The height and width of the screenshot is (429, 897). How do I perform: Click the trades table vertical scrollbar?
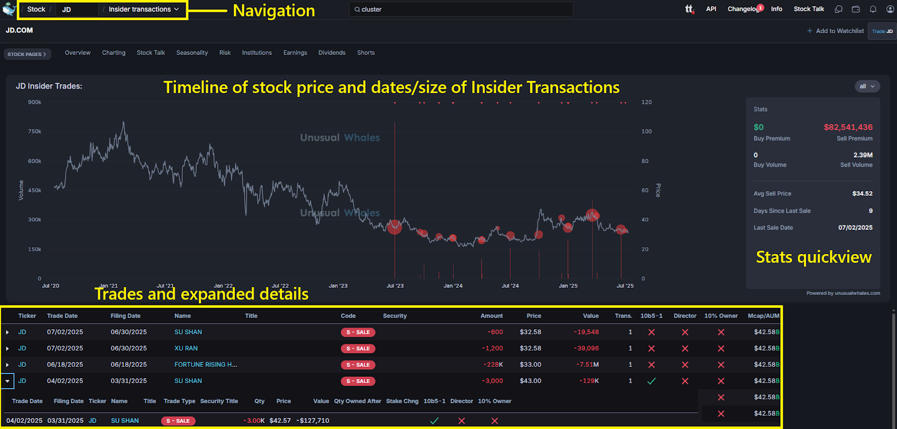pos(894,367)
